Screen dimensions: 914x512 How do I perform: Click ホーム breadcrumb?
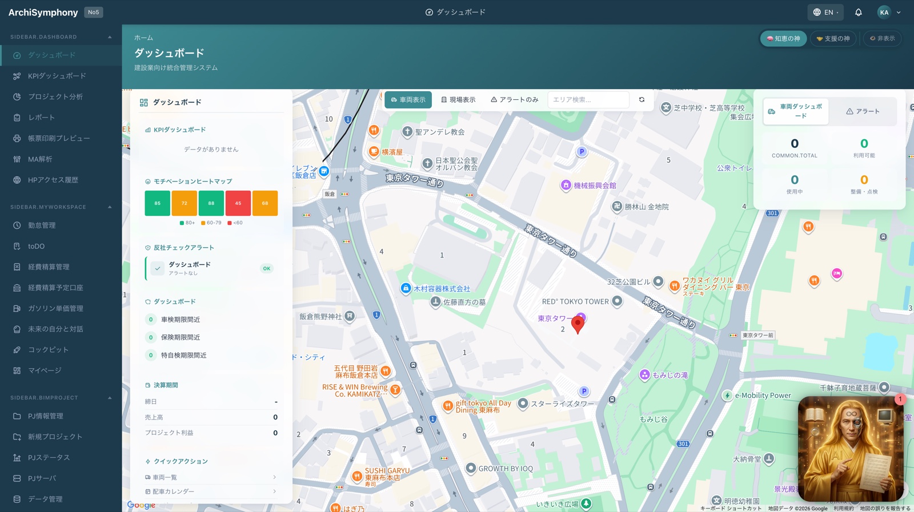point(143,38)
